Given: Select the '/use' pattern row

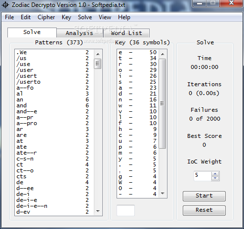Looking at the screenshot, I should (54, 64).
